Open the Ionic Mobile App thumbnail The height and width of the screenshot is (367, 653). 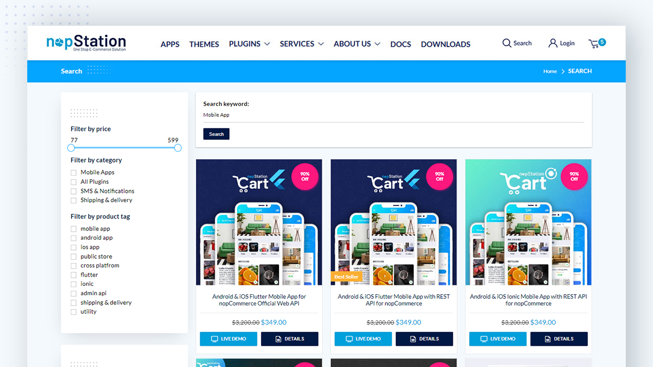pyautogui.click(x=528, y=222)
